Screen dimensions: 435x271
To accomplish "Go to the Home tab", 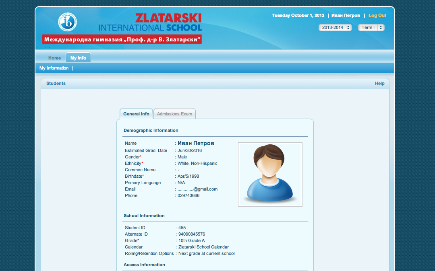I will (54, 58).
